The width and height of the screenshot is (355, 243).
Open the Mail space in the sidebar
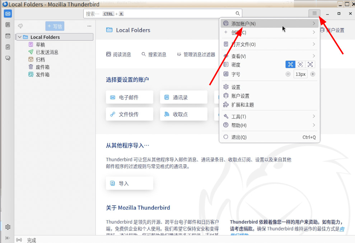pyautogui.click(x=8, y=14)
